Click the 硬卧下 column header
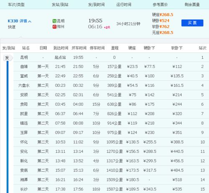This screenshot has height=193, width=209. 149,48
